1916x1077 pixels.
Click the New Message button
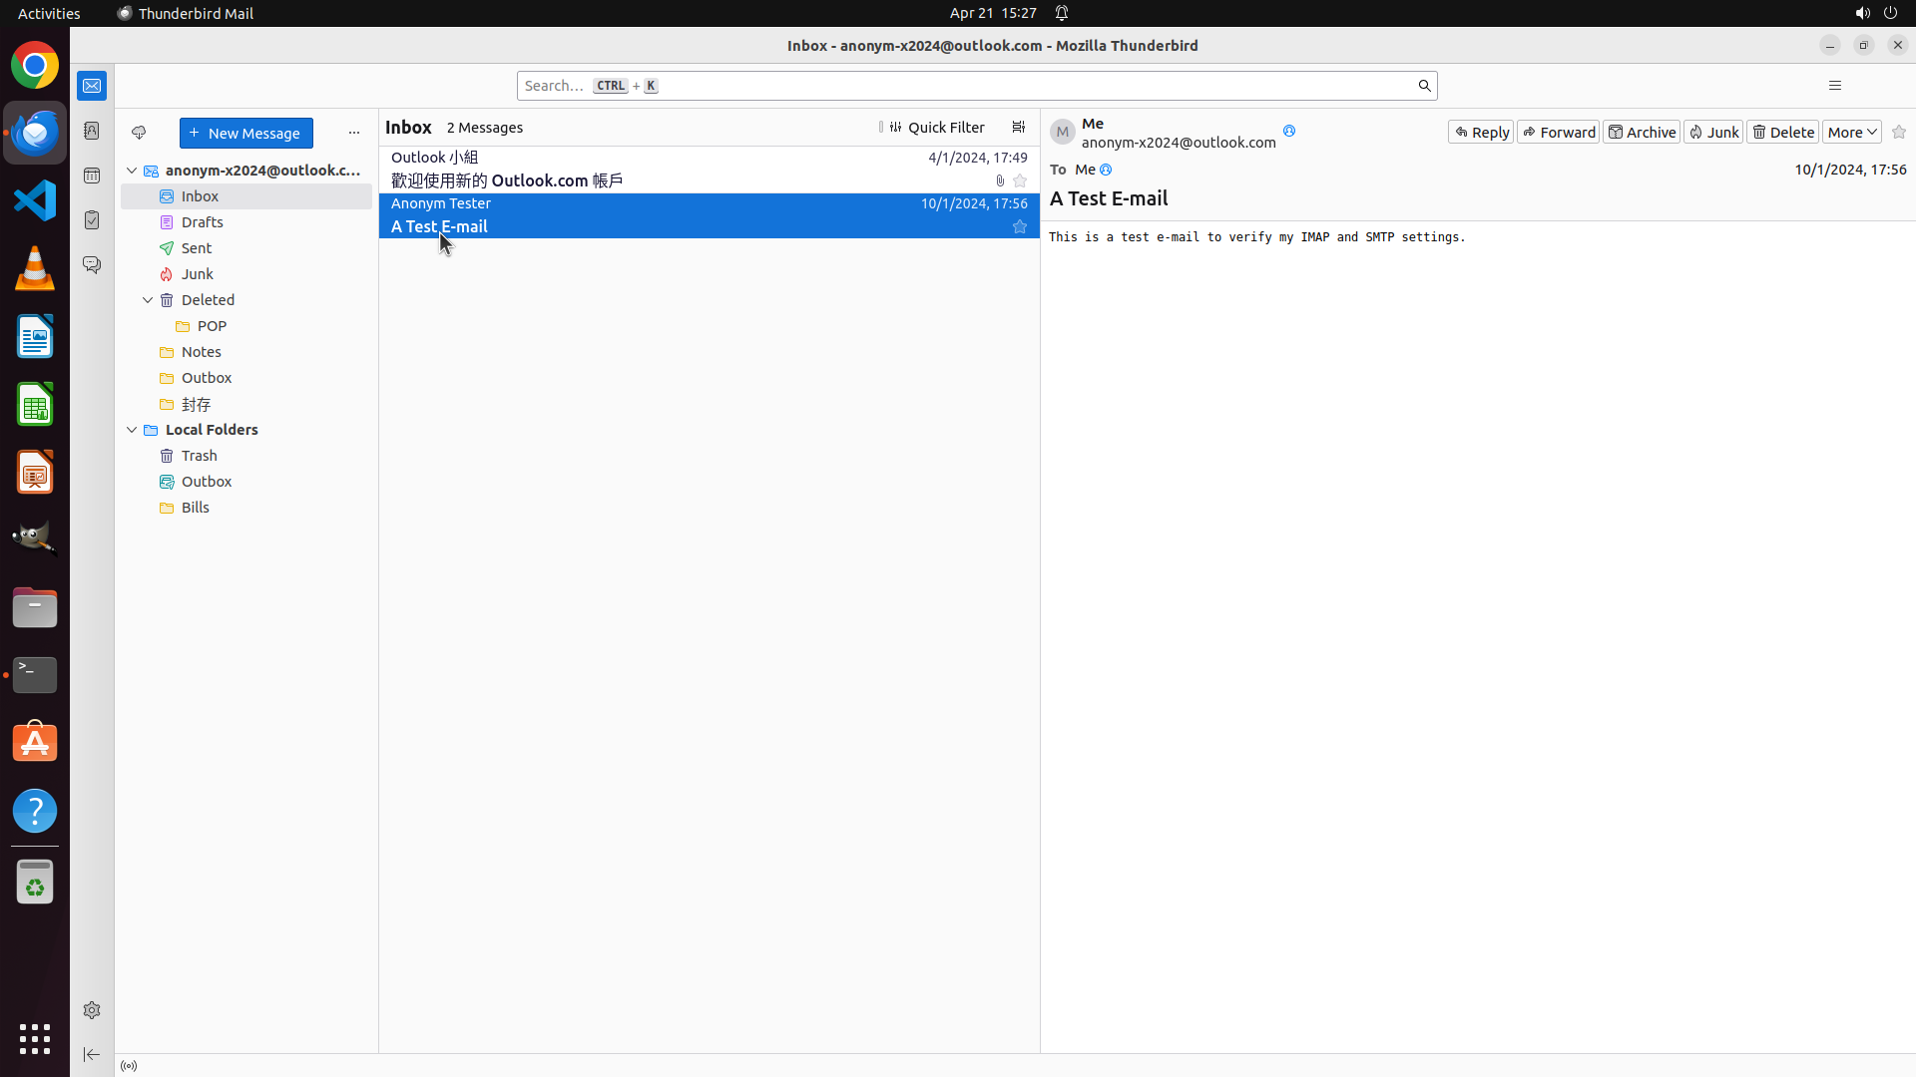(245, 134)
